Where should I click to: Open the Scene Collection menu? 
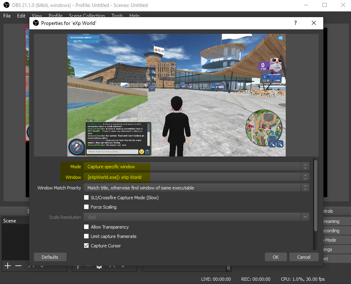pos(87,15)
